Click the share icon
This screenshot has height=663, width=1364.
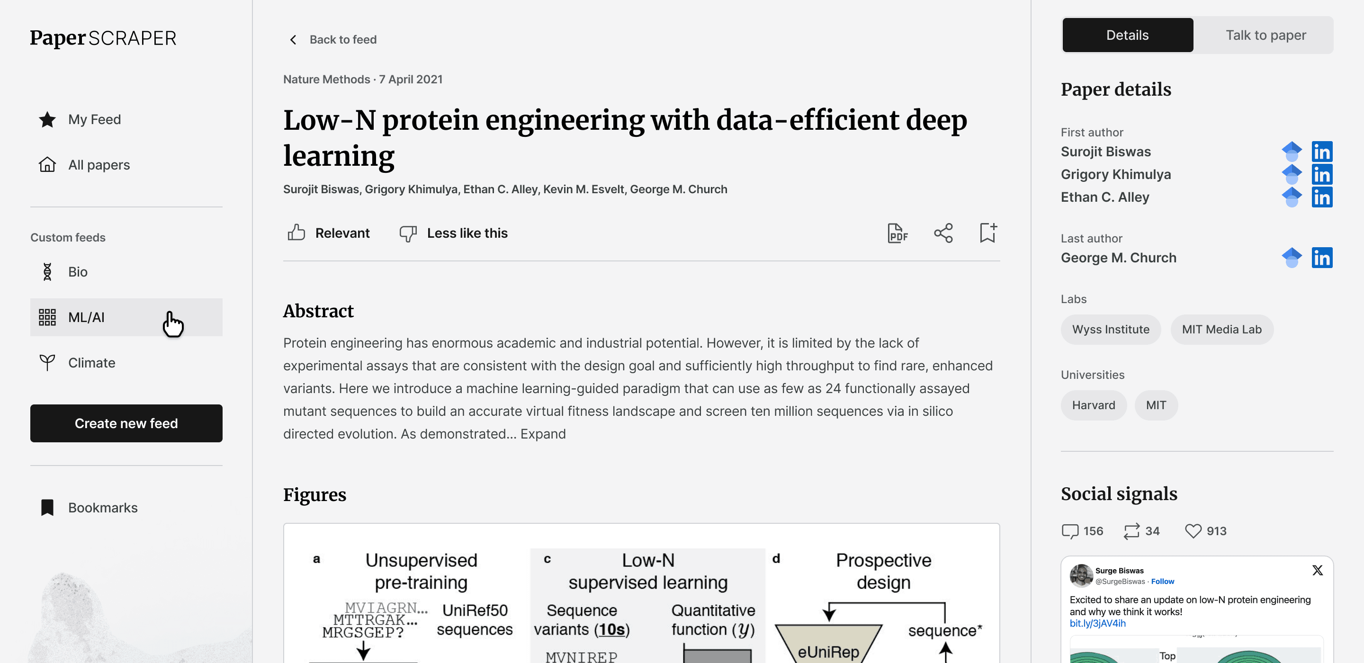(943, 233)
